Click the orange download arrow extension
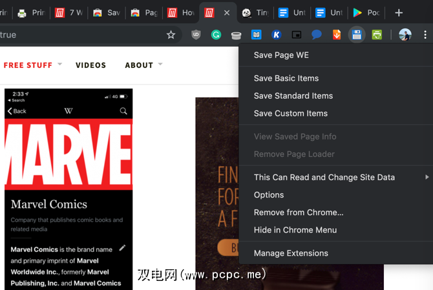 click(x=337, y=35)
